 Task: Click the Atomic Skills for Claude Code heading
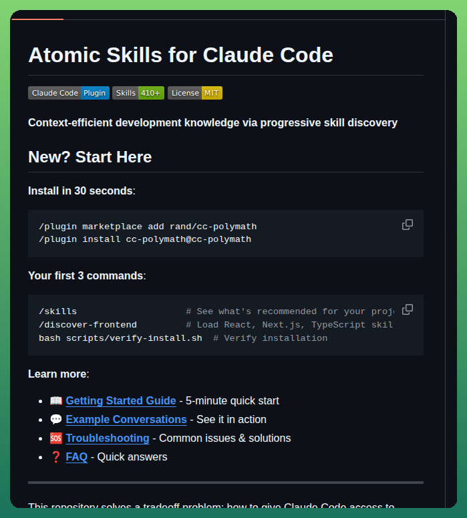(180, 55)
